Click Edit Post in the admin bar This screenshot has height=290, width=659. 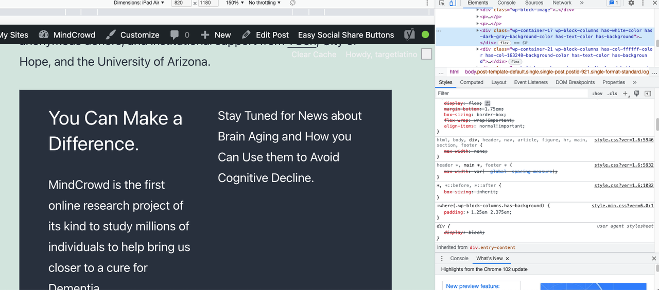point(265,35)
